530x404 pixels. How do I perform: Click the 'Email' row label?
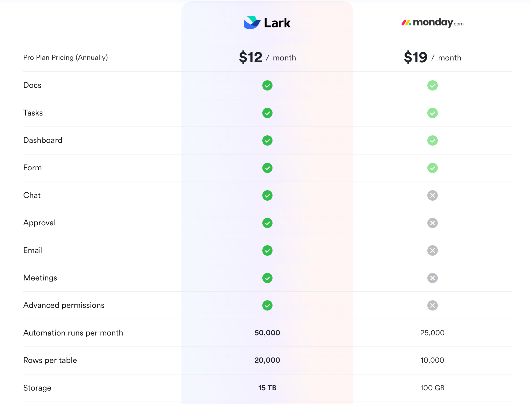33,250
